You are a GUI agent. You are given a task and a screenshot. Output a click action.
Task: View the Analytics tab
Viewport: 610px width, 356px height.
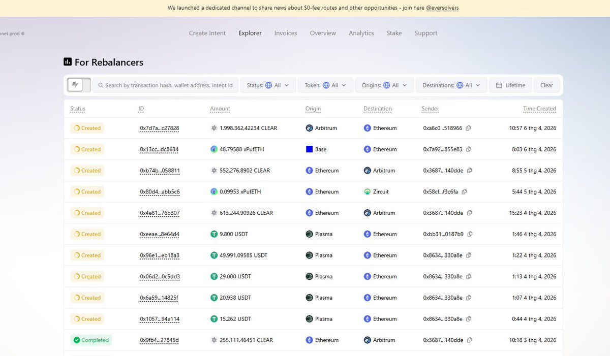pos(361,33)
